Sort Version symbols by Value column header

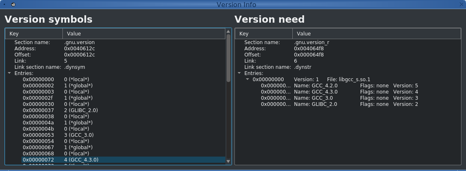pyautogui.click(x=144, y=34)
